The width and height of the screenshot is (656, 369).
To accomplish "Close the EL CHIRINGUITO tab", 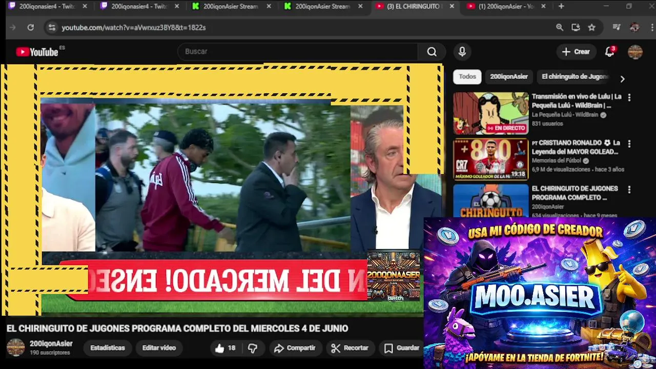I will coord(452,6).
